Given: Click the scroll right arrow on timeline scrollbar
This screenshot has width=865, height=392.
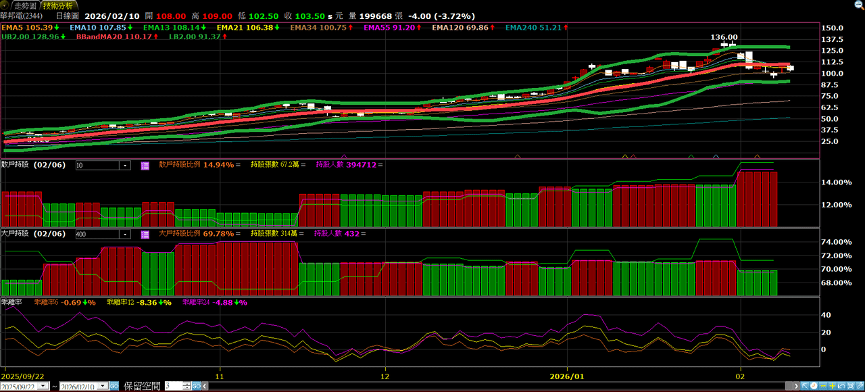Looking at the screenshot, I should pos(796,386).
